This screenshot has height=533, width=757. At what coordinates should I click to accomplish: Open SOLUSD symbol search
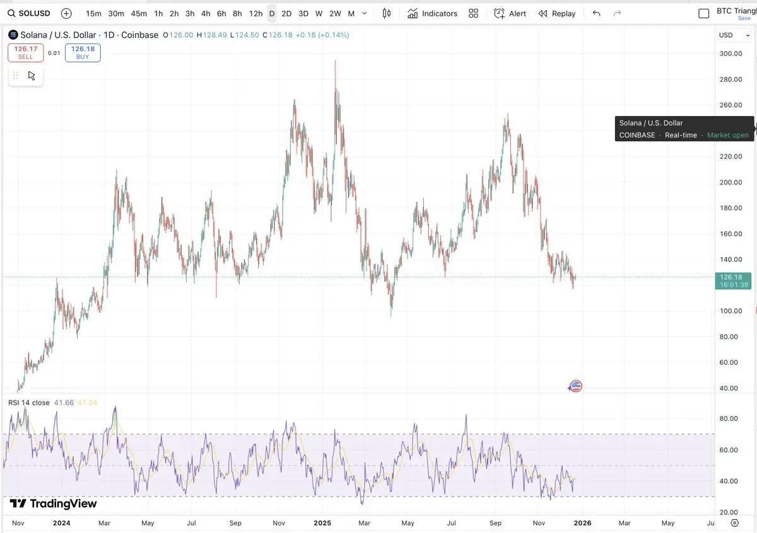29,13
